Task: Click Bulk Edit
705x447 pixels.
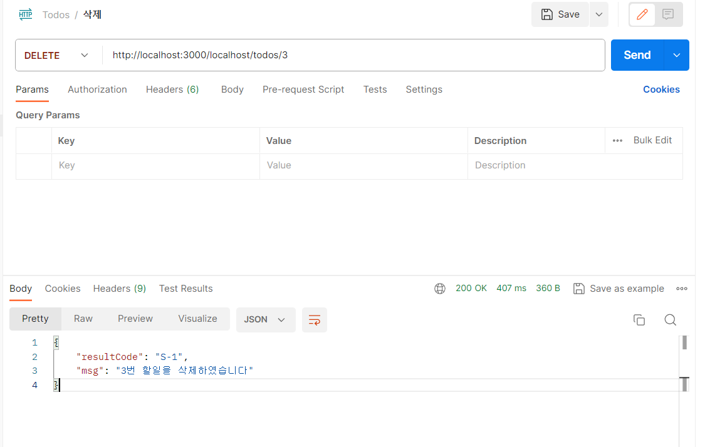Action: [652, 140]
